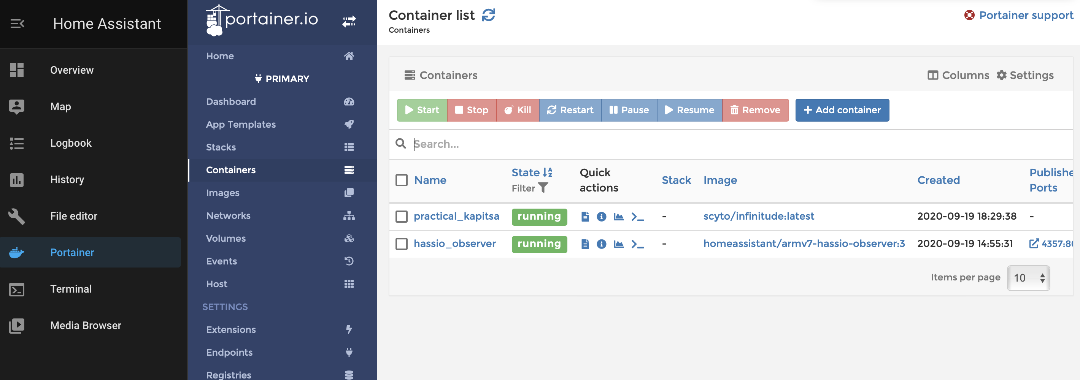Screen dimensions: 1080x380
Task: Open stats chart icon for practical_kapitsa
Action: point(618,217)
